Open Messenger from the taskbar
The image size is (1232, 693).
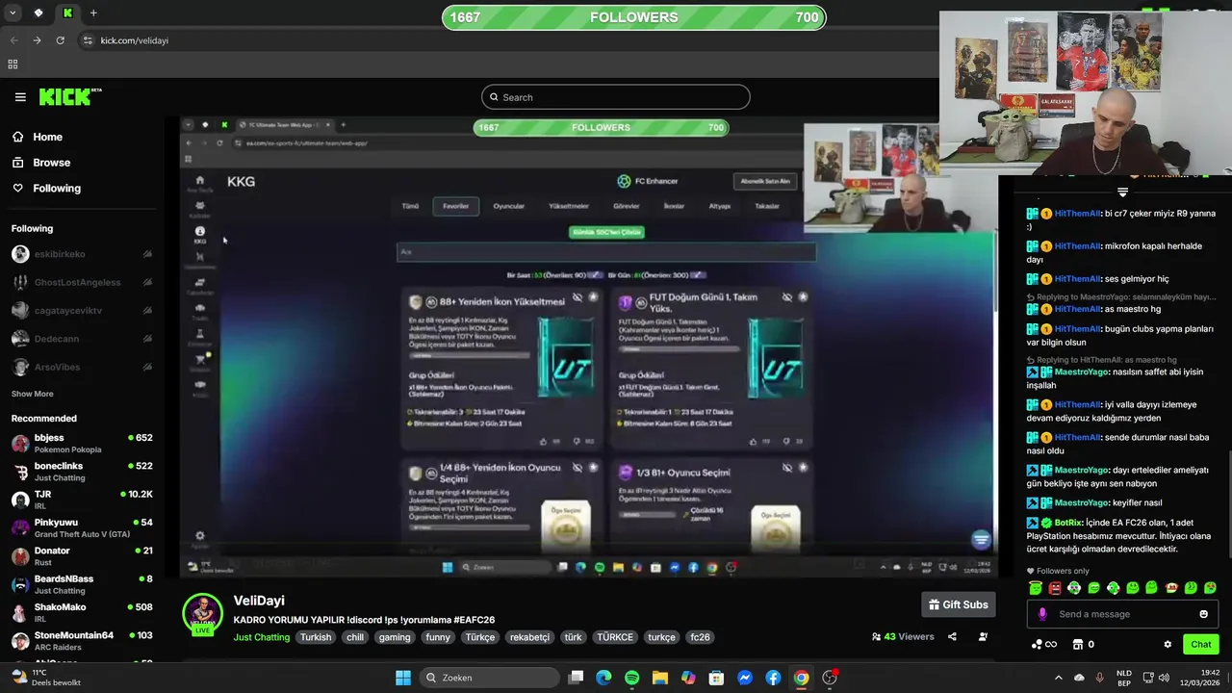click(x=745, y=678)
